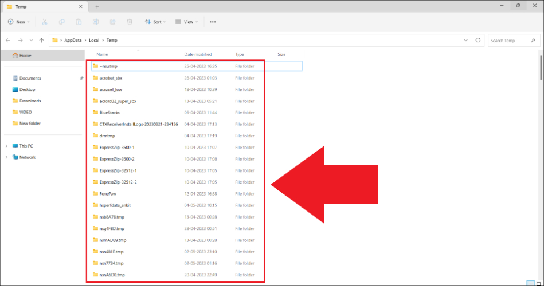
Task: Go forward with the right arrow
Action: click(21, 41)
